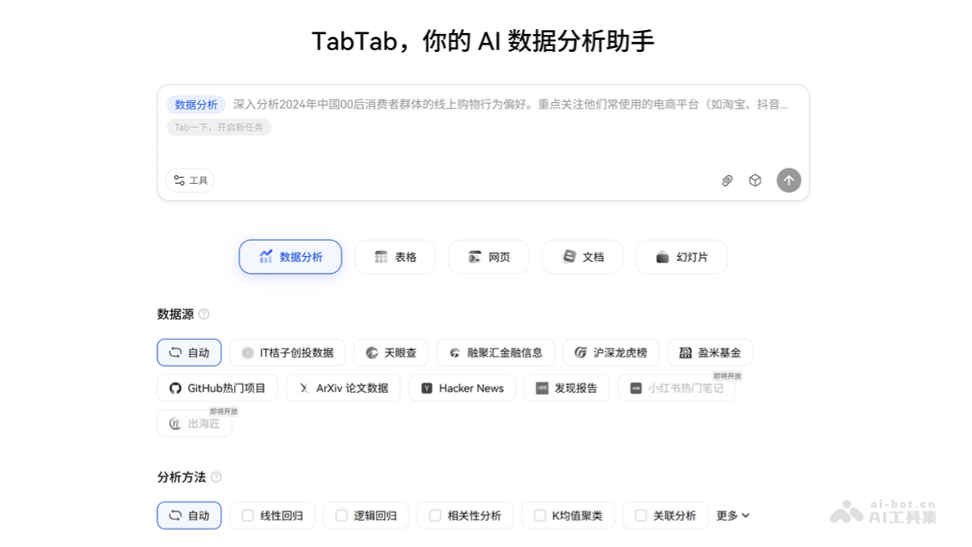Toggle 自动 mode under 分析方法
This screenshot has height=547, width=972.
point(189,515)
